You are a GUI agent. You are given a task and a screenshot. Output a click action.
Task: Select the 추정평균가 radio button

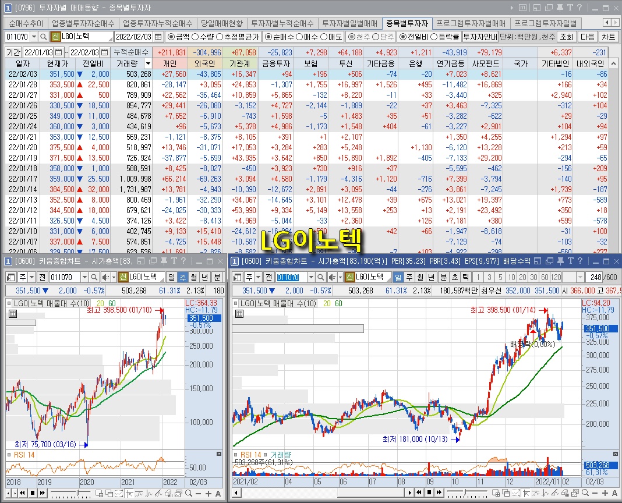(220, 37)
